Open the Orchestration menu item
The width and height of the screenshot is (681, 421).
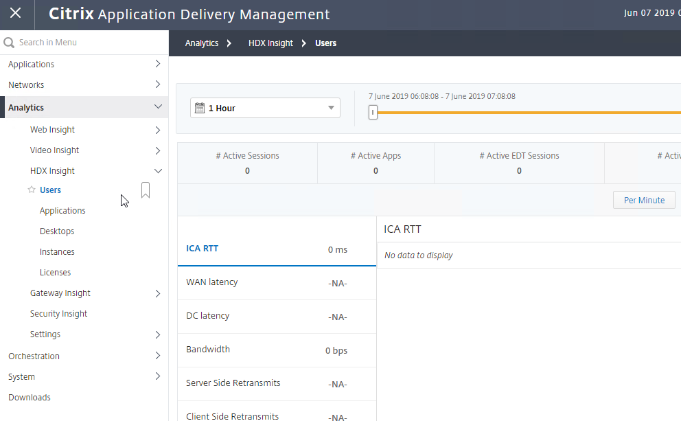click(34, 356)
